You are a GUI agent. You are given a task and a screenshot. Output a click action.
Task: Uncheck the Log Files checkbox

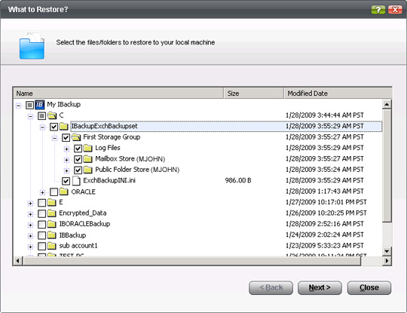pyautogui.click(x=78, y=149)
